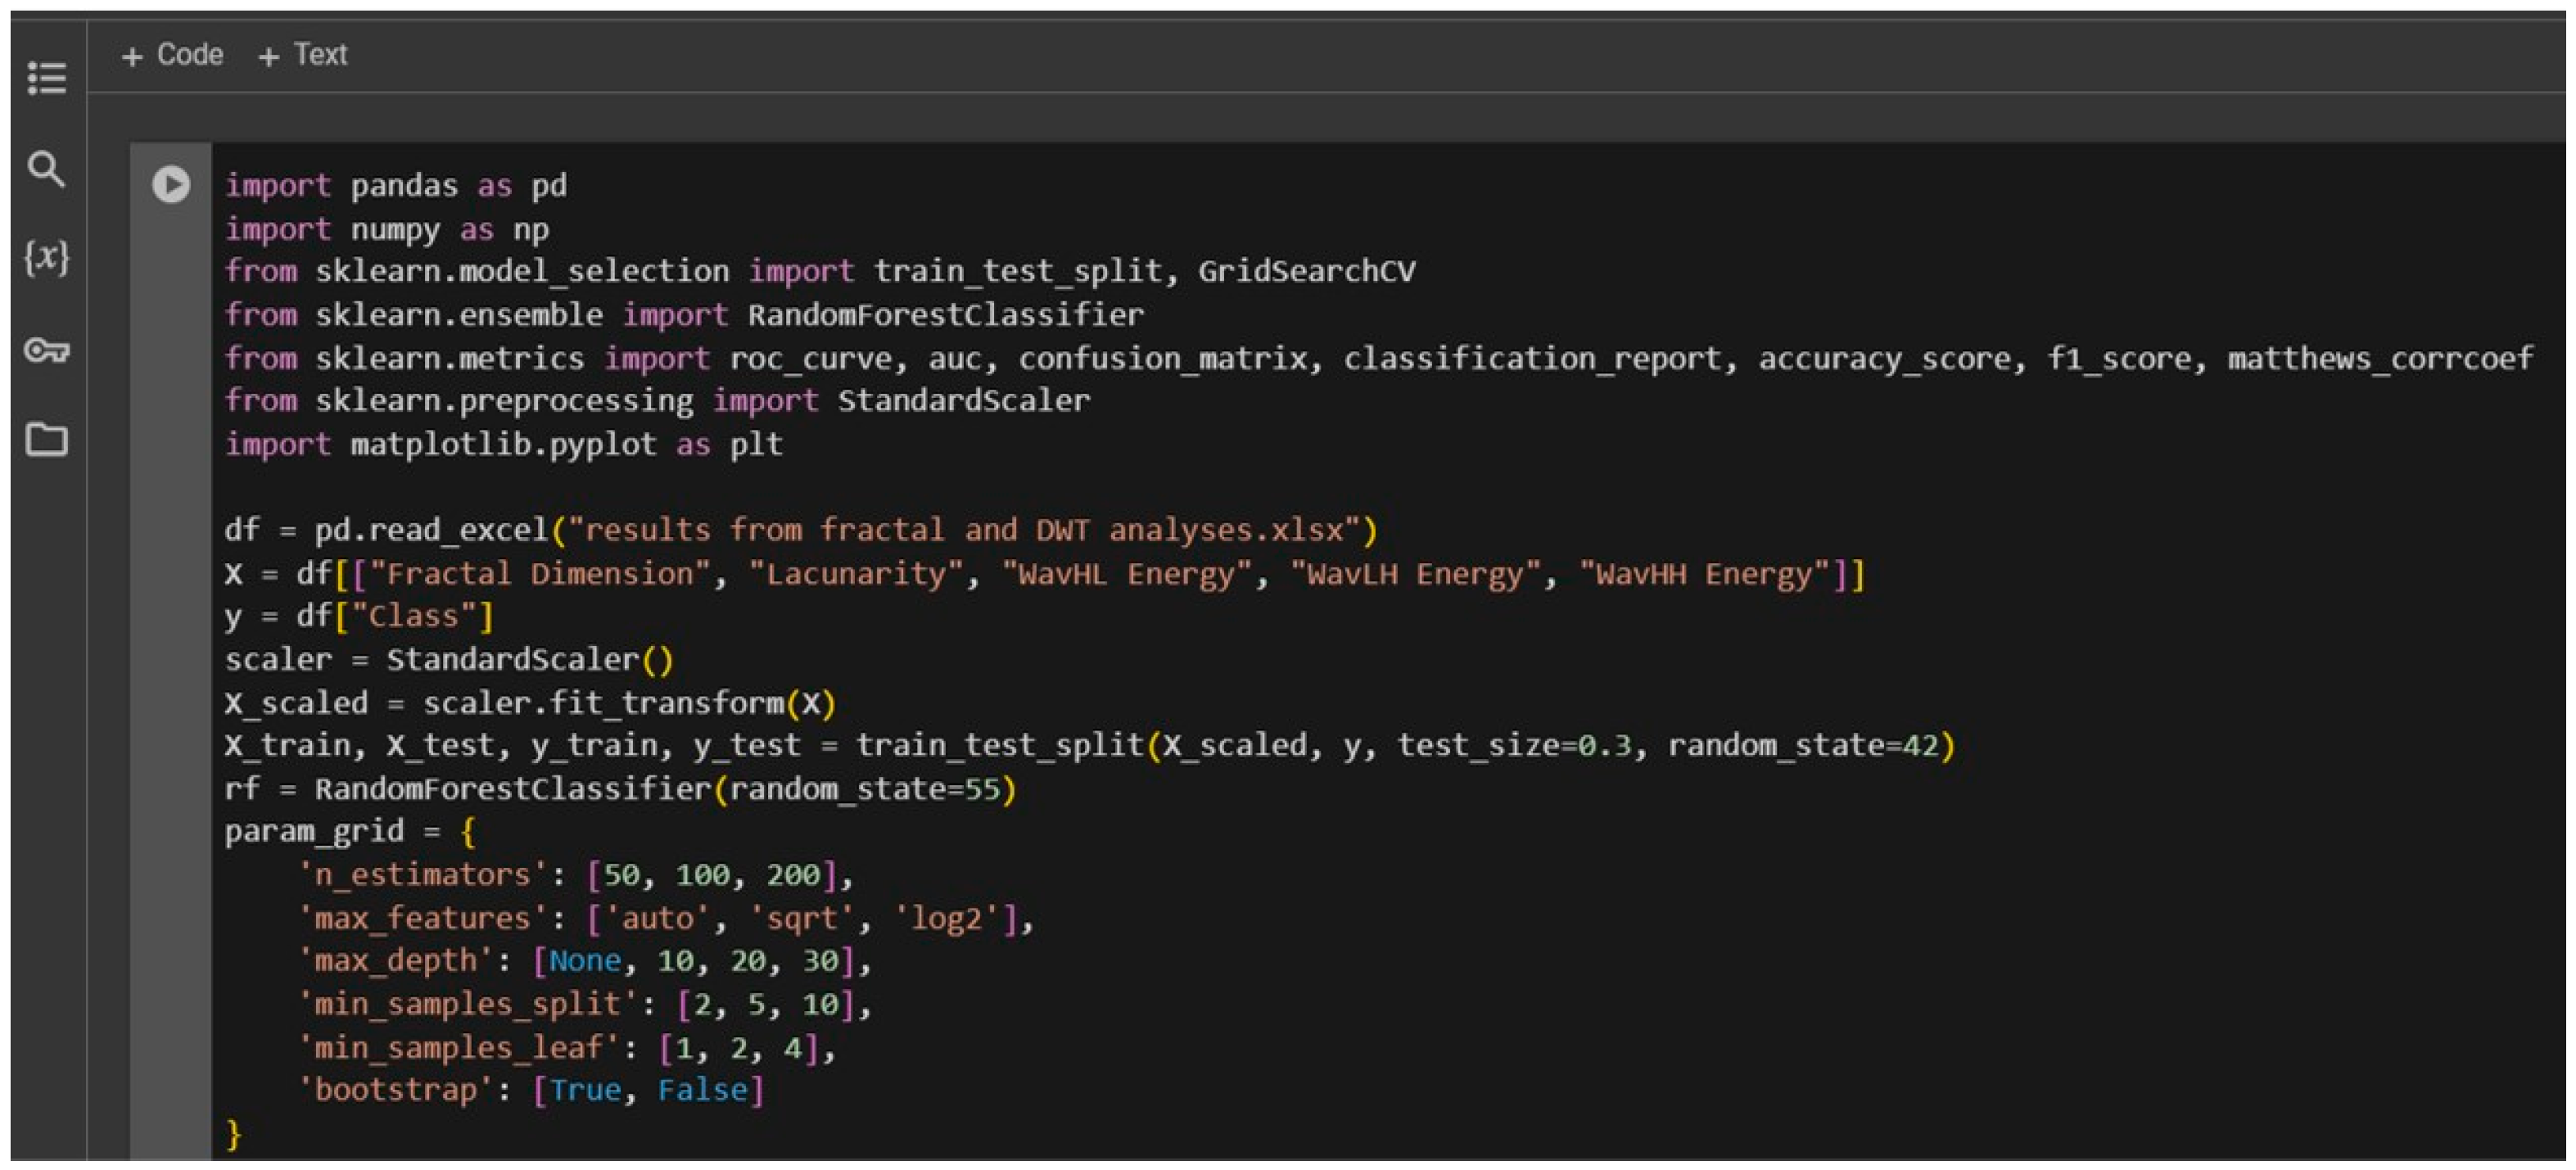Viewport: 2576px width, 1170px height.
Task: Open the find and replace search icon
Action: point(46,169)
